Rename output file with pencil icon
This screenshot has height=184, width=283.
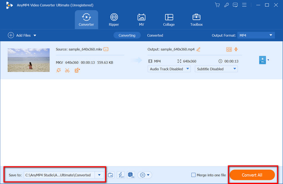pos(199,49)
